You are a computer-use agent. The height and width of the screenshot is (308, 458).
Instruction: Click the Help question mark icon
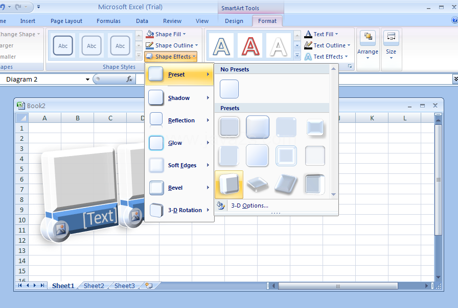click(455, 20)
